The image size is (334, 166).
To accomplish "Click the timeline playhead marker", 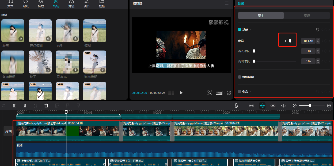I will tap(66, 112).
